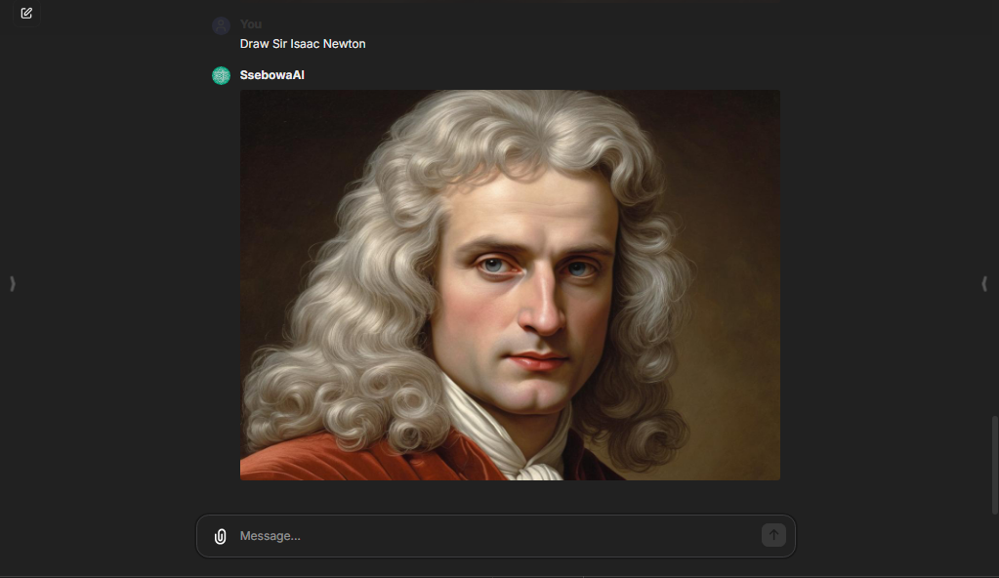The height and width of the screenshot is (578, 999).
Task: Click the message box rounded border area
Action: click(x=496, y=536)
